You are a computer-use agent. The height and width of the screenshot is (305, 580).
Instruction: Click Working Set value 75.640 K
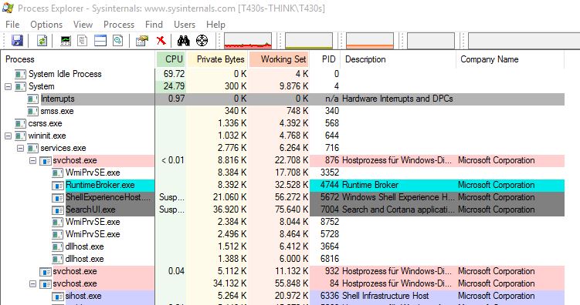(291, 209)
